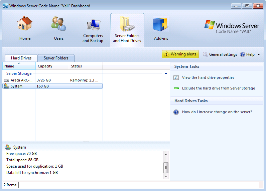
Task: Click the green Exclude hard drive icon
Action: coord(176,88)
